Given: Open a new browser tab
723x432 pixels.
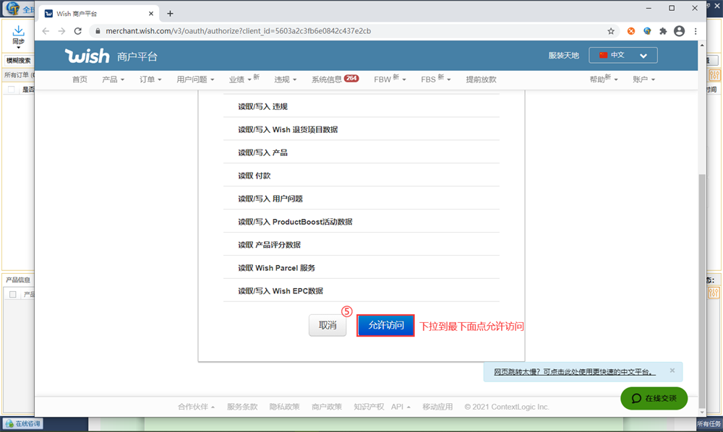Looking at the screenshot, I should [x=170, y=13].
